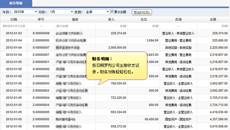The image size is (230, 130).
Task: Open the 年份 dropdown showing 2012年
Action: (25, 12)
